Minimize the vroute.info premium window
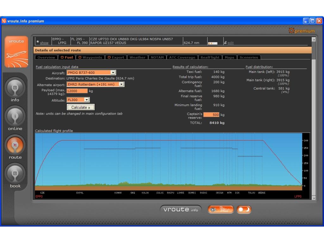The height and width of the screenshot is (243, 324). [306, 21]
